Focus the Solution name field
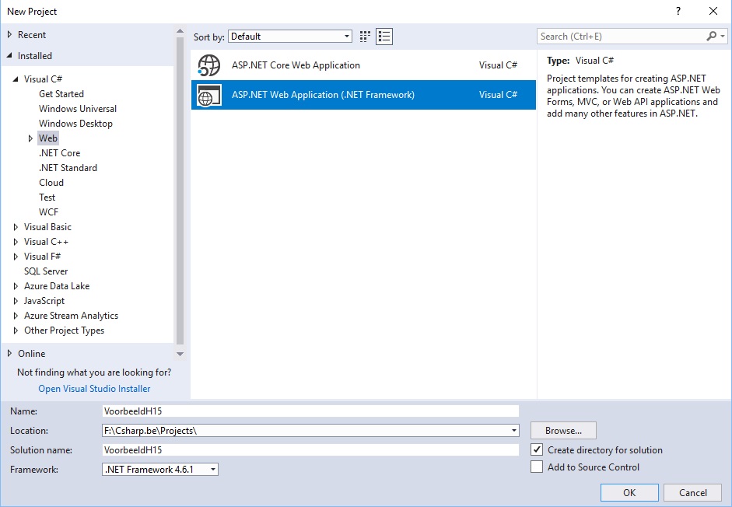The width and height of the screenshot is (732, 507). pos(310,450)
